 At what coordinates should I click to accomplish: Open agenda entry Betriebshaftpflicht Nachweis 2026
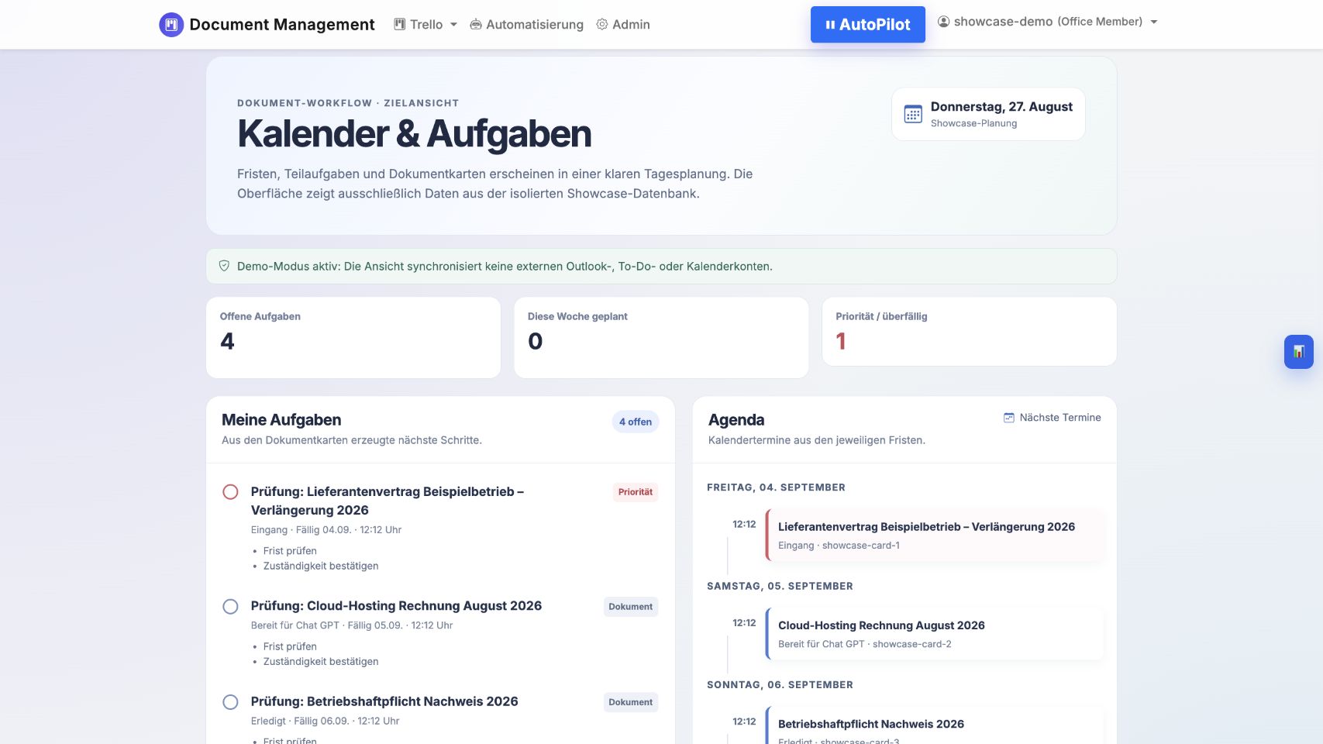(934, 727)
